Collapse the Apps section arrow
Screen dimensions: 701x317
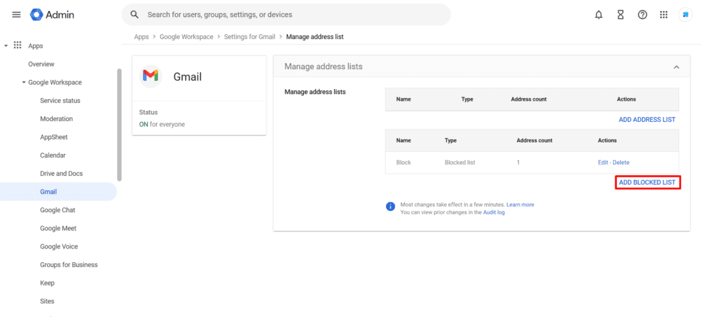[5, 46]
